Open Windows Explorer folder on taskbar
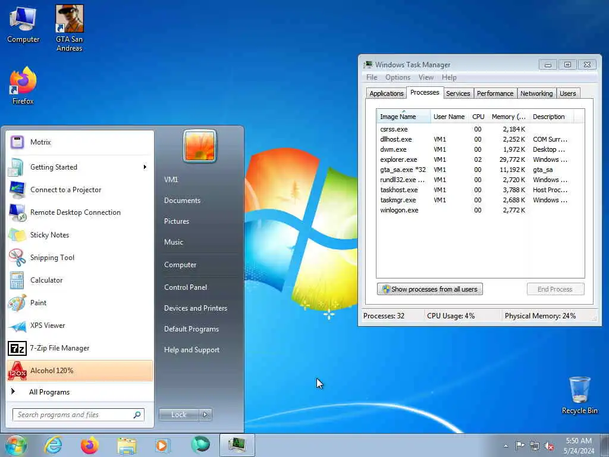 pyautogui.click(x=127, y=445)
